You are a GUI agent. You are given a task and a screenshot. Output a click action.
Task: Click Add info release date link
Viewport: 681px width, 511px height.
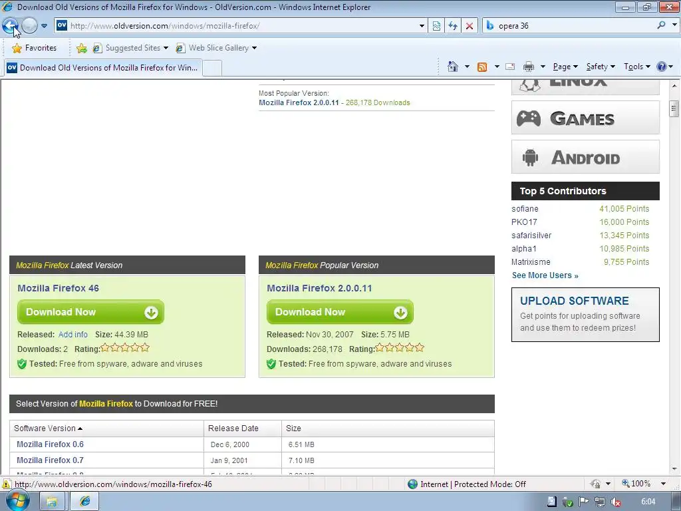click(x=73, y=335)
